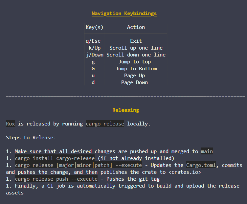Viewport: 247px width, 204px height.
Task: Click the highlighted Rox code word
Action: point(10,124)
